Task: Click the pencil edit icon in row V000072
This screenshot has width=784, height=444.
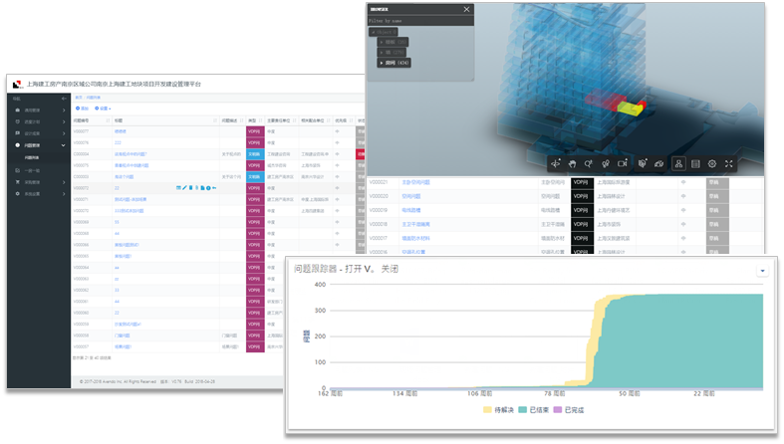Action: pyautogui.click(x=184, y=188)
